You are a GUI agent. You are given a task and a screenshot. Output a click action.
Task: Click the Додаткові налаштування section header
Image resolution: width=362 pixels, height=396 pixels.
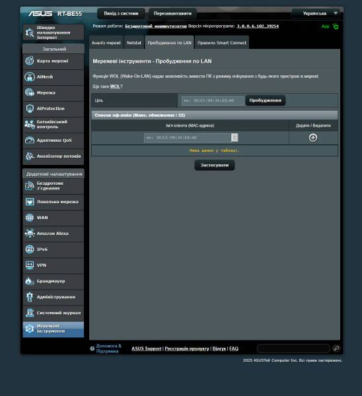click(54, 174)
